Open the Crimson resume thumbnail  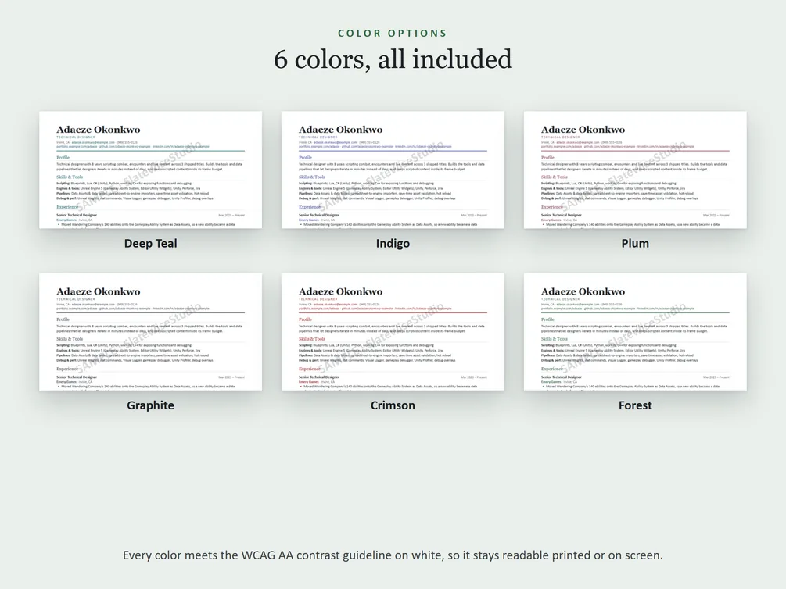(x=393, y=331)
